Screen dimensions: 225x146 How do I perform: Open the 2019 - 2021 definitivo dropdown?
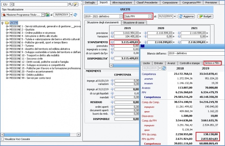[x=120, y=17]
